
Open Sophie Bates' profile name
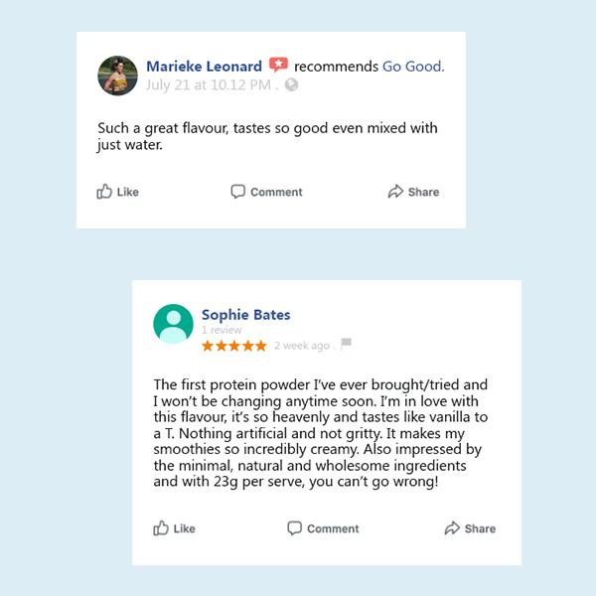245,315
